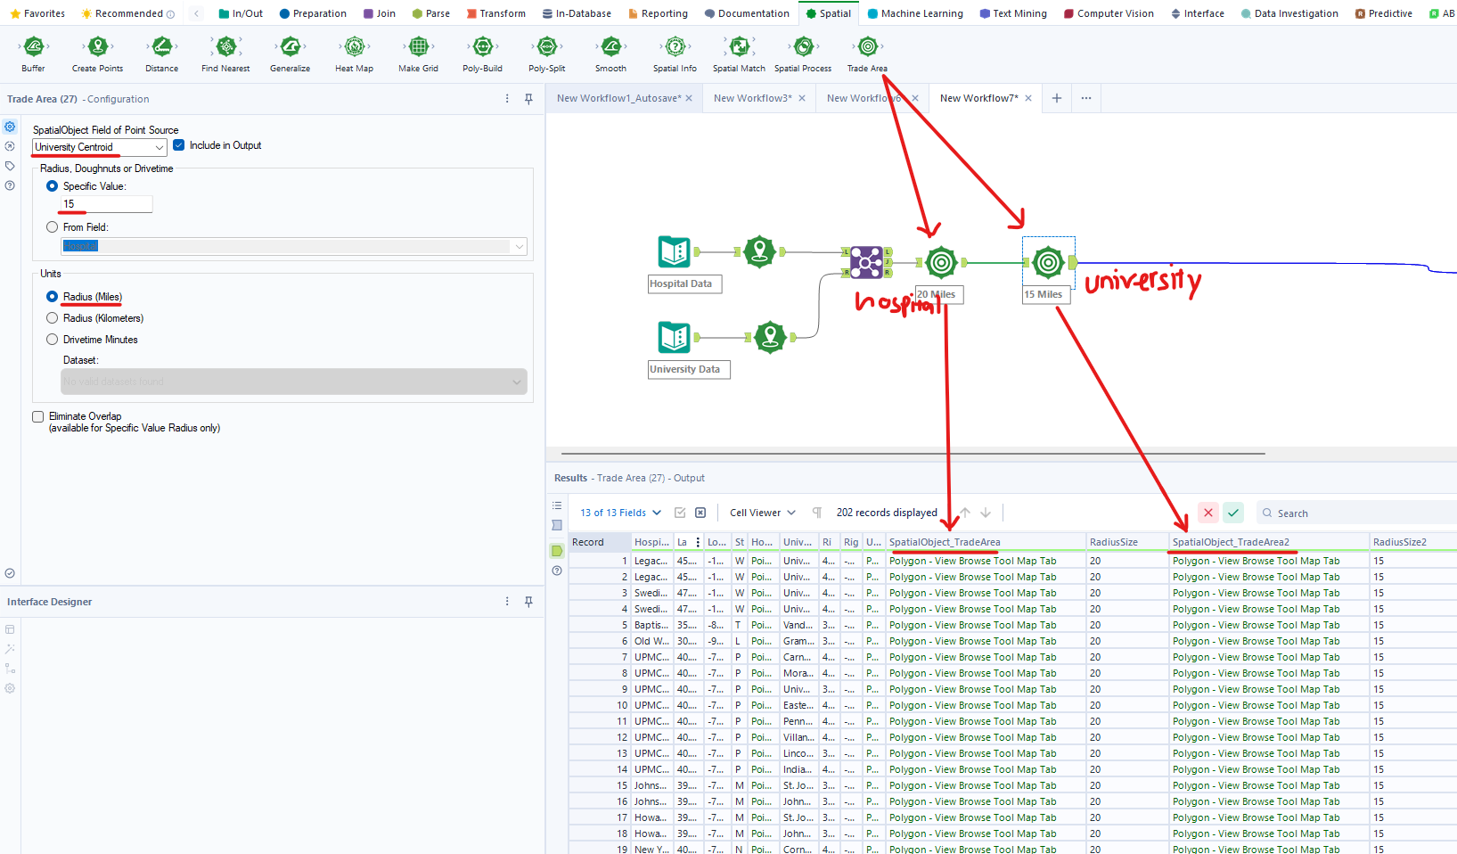Enable the Eliminate Overlap checkbox

(x=38, y=416)
